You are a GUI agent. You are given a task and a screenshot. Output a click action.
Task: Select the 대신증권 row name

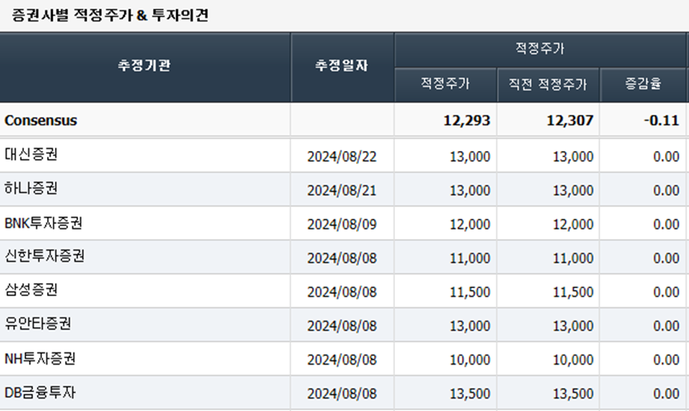point(31,155)
